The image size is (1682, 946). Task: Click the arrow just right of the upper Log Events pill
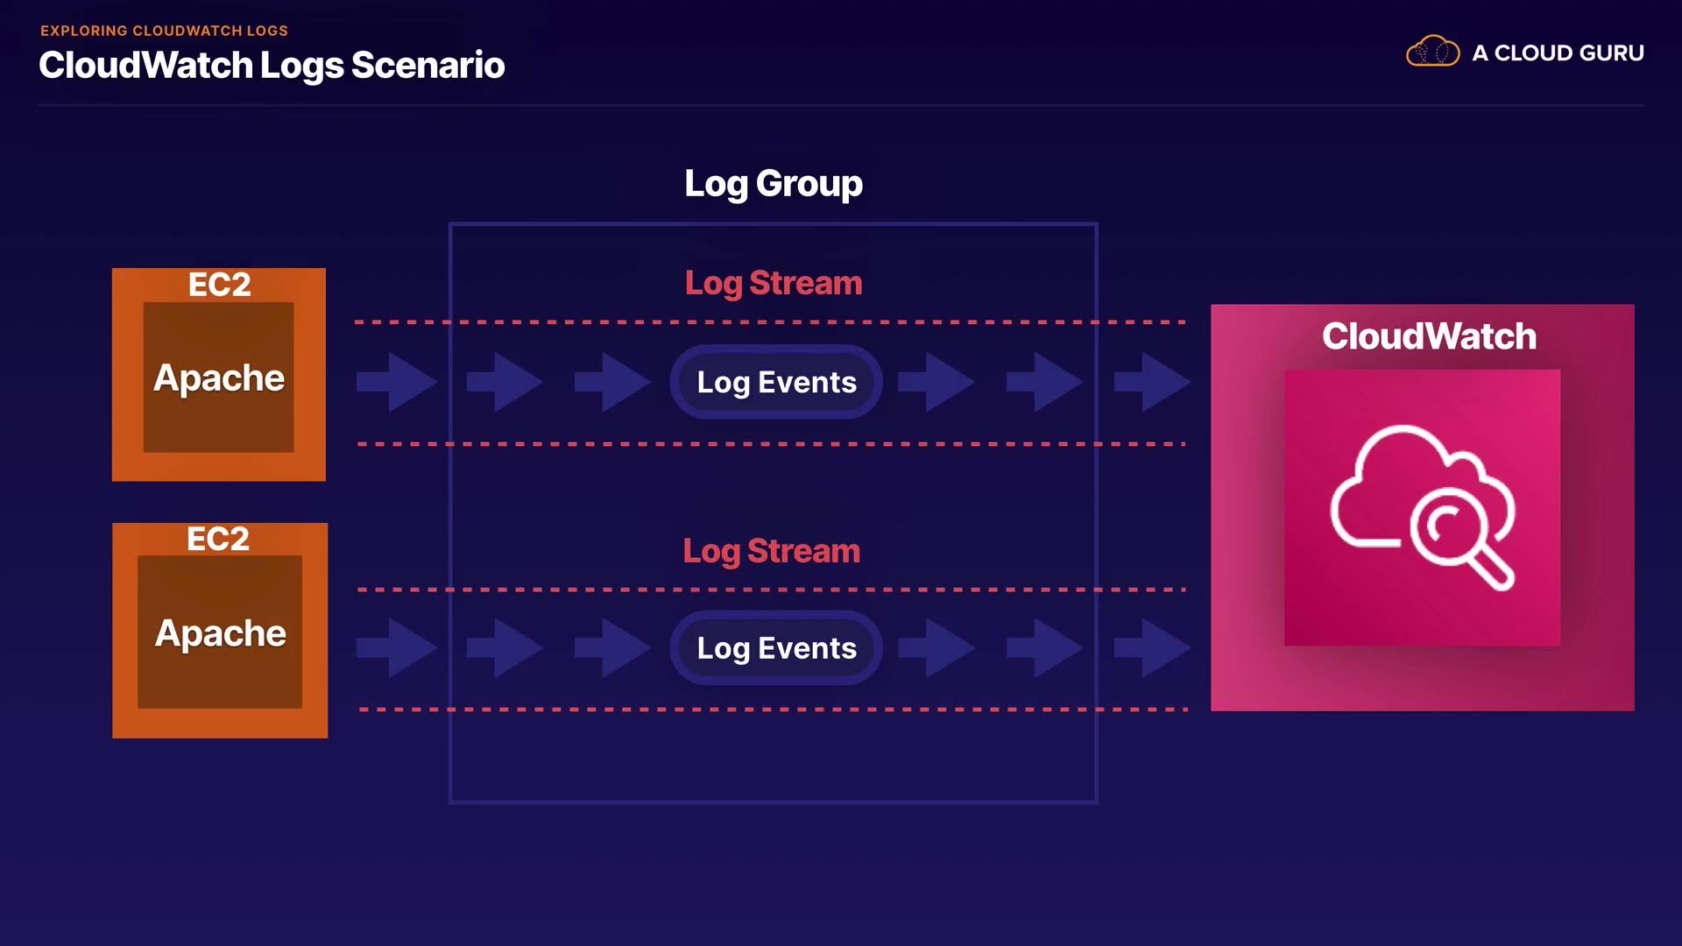point(936,382)
